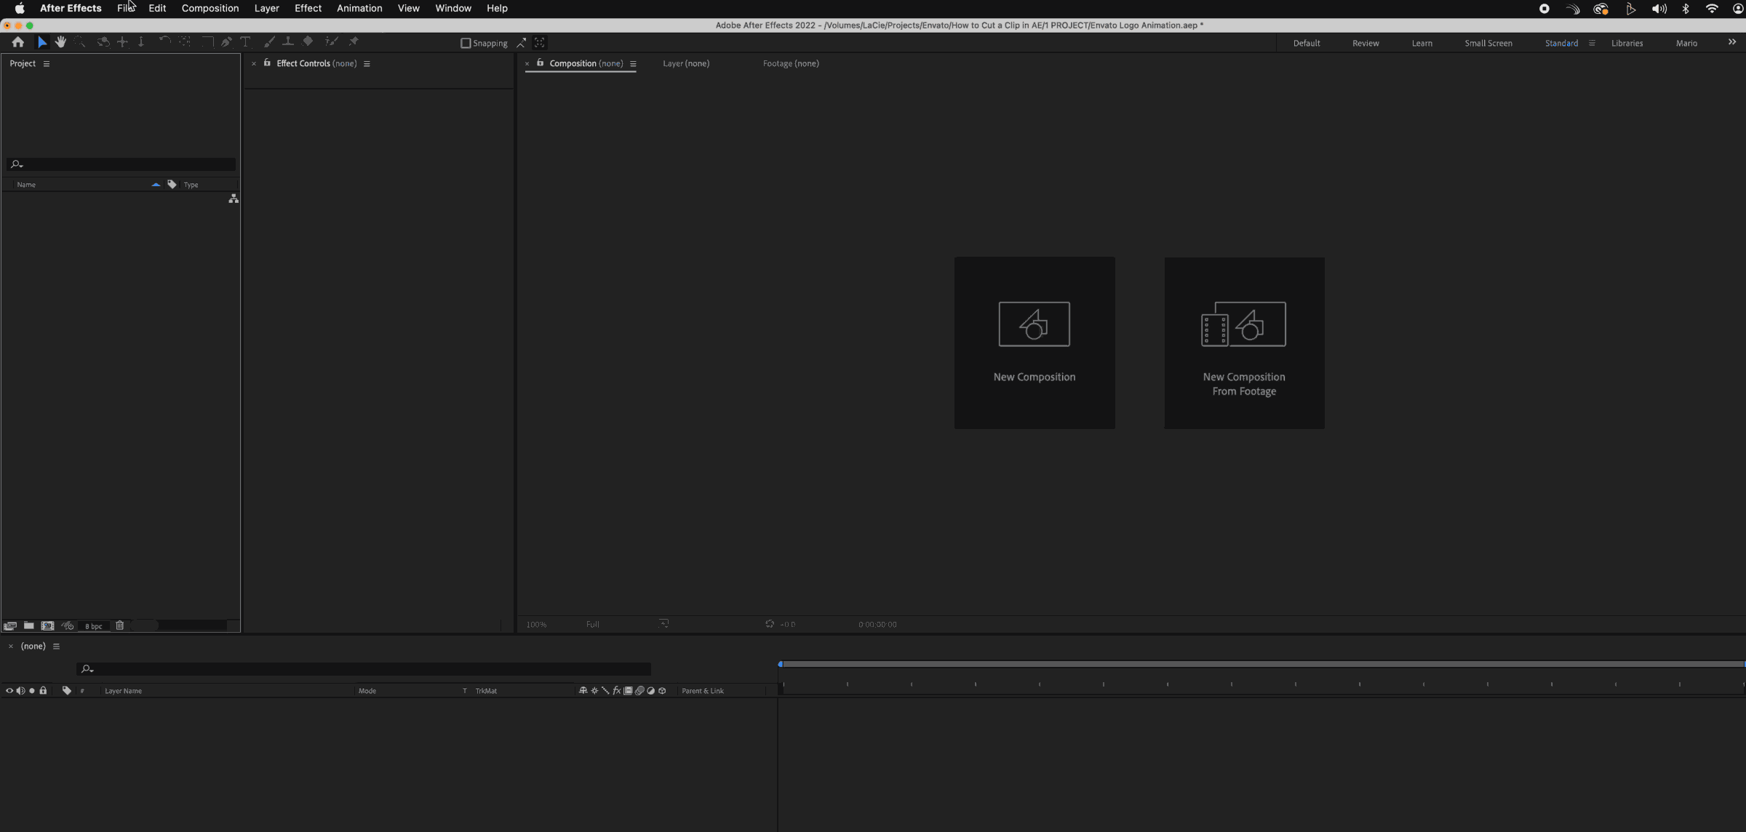Open the Animation menu

click(x=359, y=8)
